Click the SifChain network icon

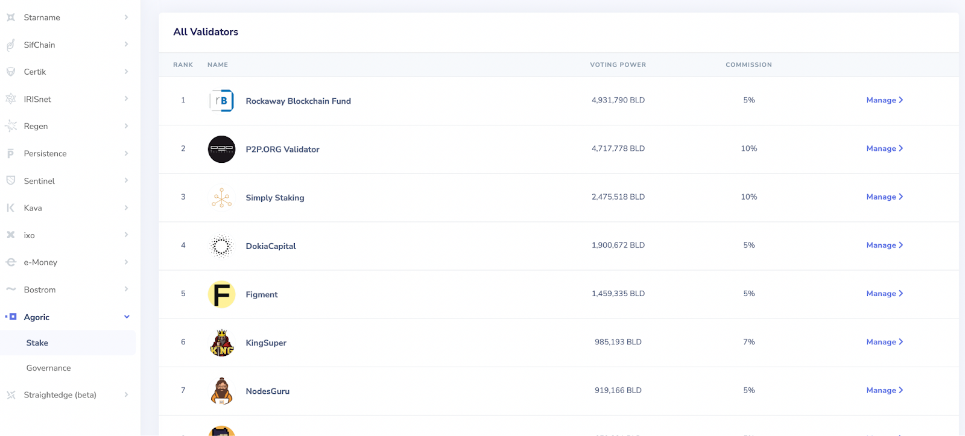(x=11, y=45)
